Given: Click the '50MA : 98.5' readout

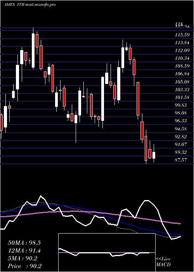Looking at the screenshot, I should [24, 243].
